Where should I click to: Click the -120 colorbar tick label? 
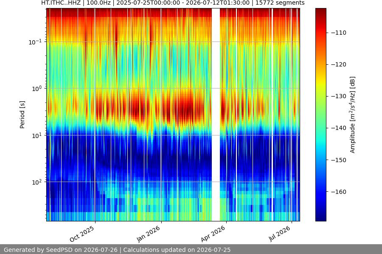coord(339,65)
